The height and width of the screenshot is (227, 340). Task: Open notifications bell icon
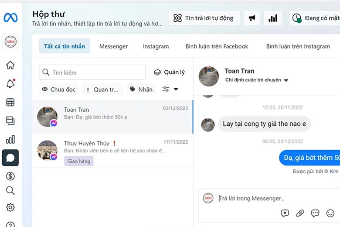10,83
